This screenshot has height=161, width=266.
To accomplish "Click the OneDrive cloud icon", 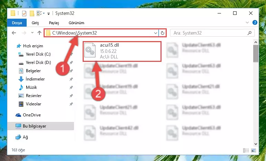I will tap(18, 115).
